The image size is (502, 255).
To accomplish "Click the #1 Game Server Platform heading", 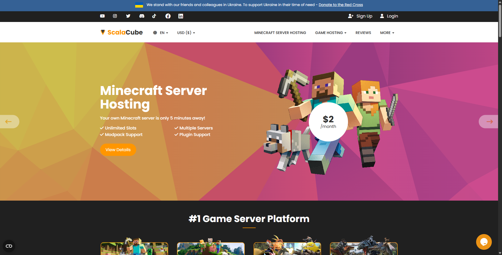I will [249, 219].
